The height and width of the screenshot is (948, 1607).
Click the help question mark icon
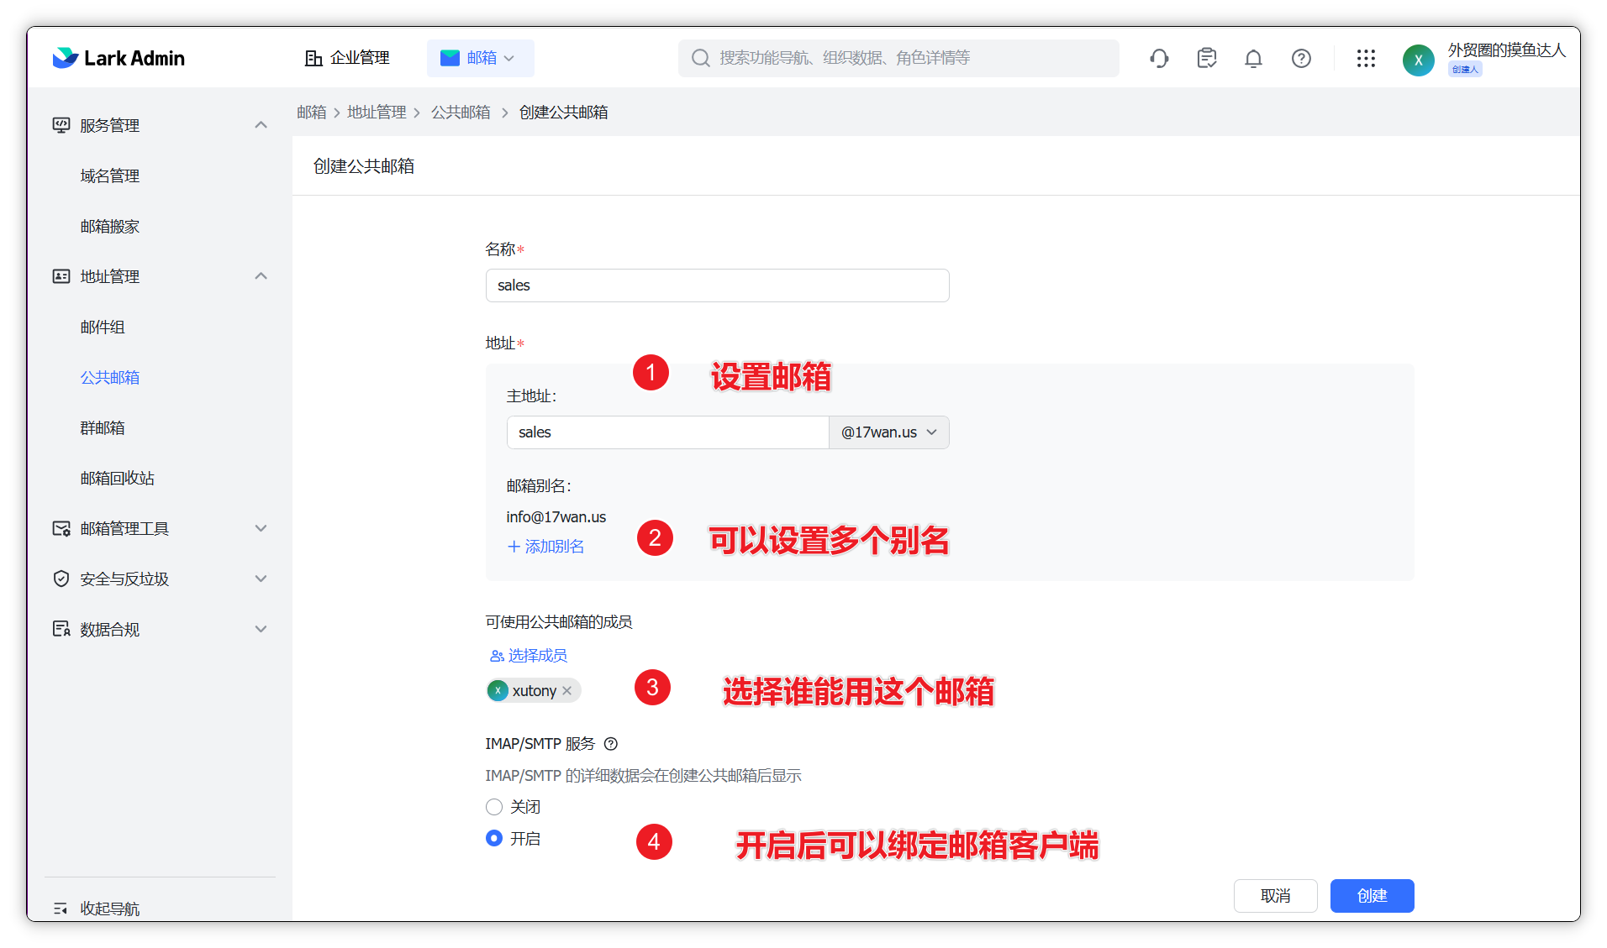(1301, 58)
